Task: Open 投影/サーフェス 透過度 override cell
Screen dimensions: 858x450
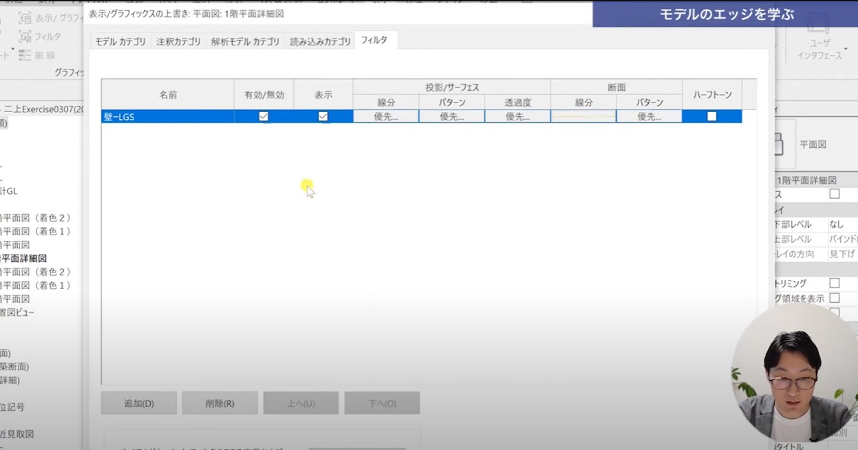Action: point(517,116)
